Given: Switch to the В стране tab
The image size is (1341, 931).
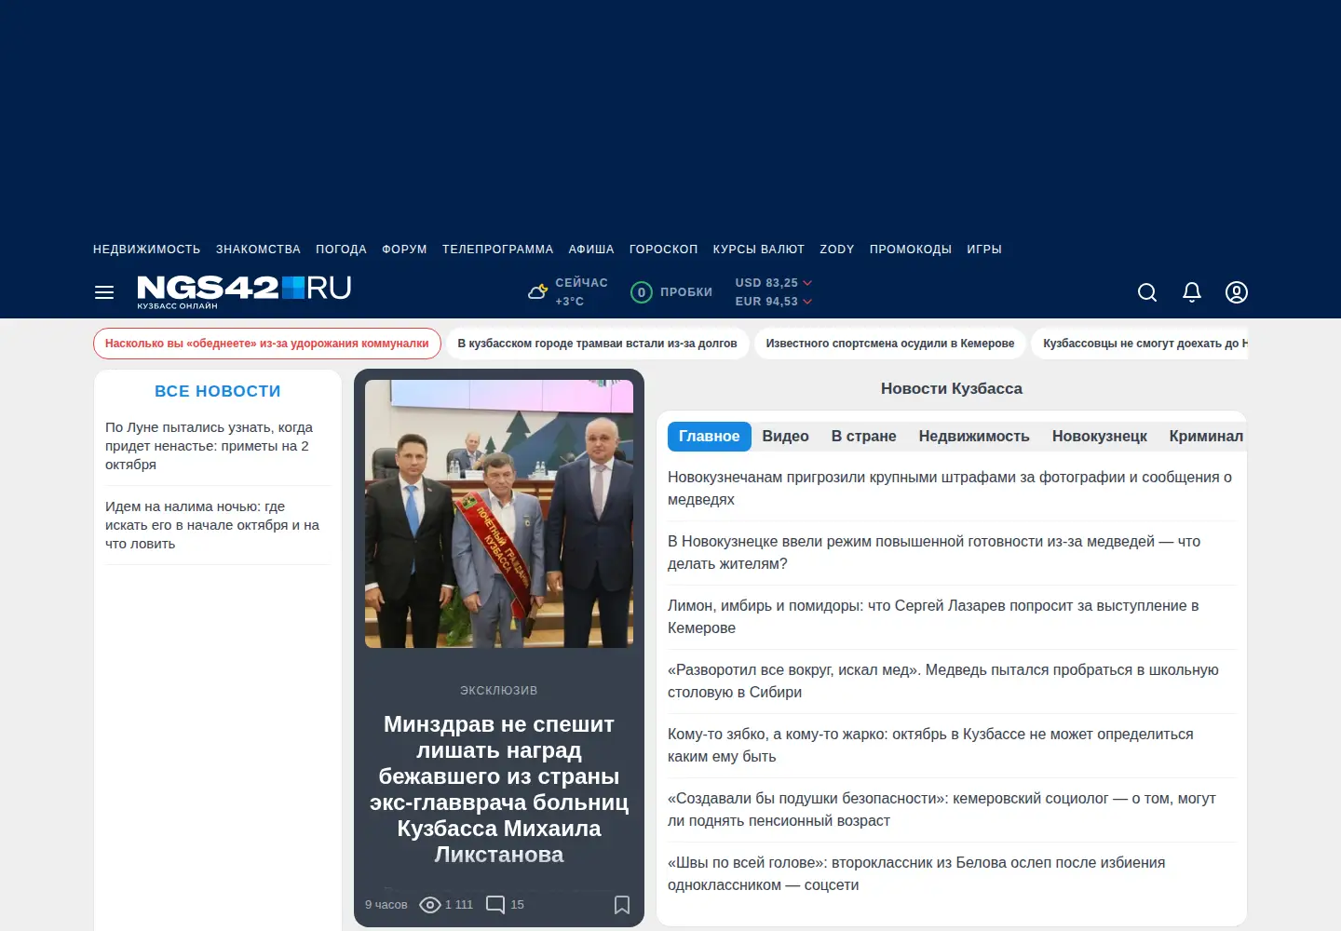Looking at the screenshot, I should (x=864, y=437).
